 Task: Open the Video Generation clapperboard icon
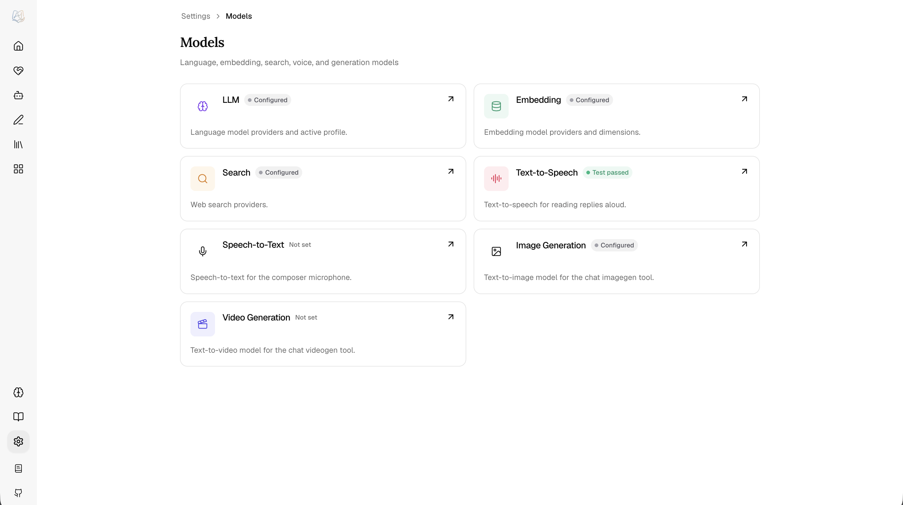203,324
